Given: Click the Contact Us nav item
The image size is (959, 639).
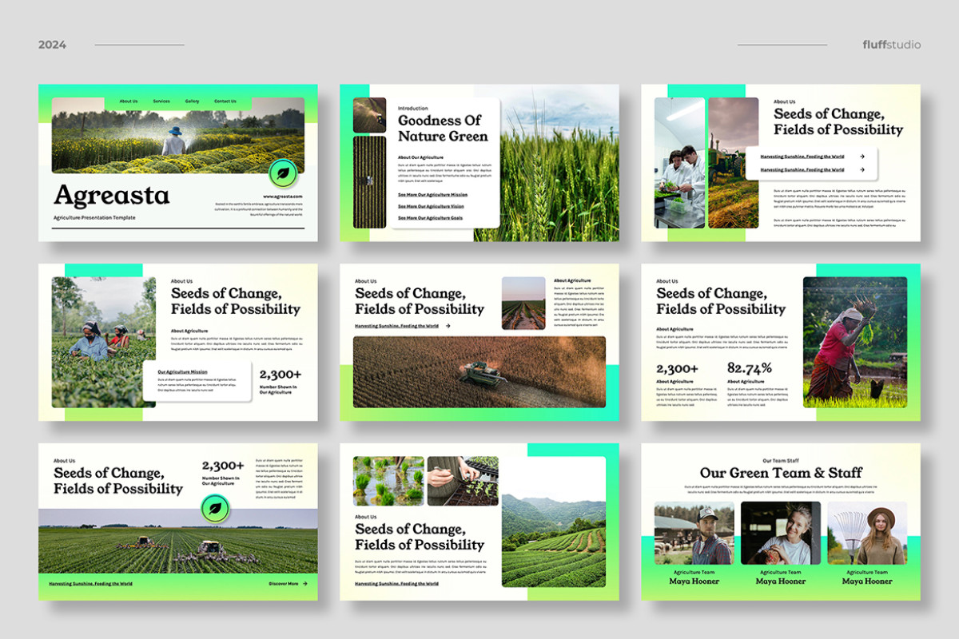Looking at the screenshot, I should 224,101.
